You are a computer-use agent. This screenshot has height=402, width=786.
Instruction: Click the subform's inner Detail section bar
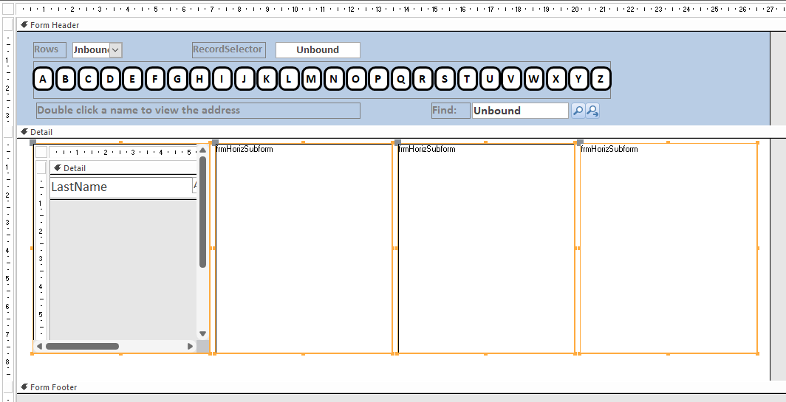(x=123, y=168)
